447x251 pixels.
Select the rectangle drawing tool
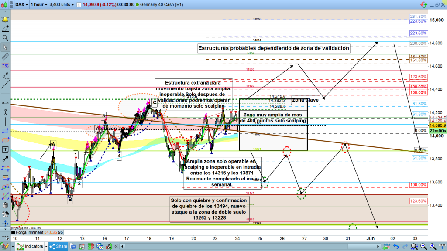click(5, 131)
